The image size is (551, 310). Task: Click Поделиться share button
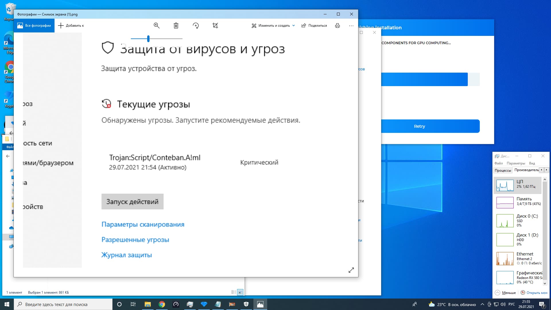[x=314, y=26]
